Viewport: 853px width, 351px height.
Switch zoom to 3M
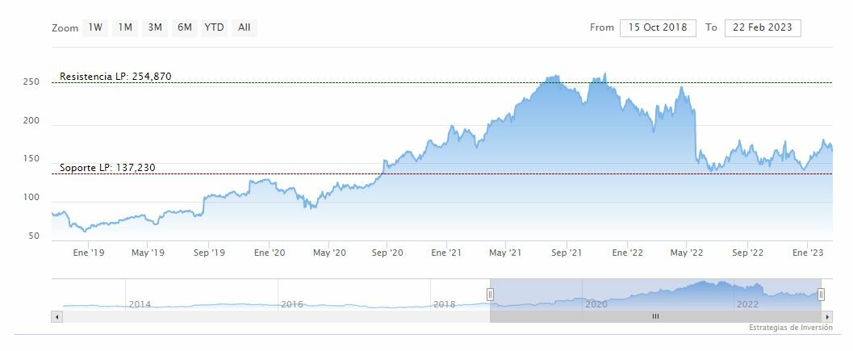pos(155,27)
